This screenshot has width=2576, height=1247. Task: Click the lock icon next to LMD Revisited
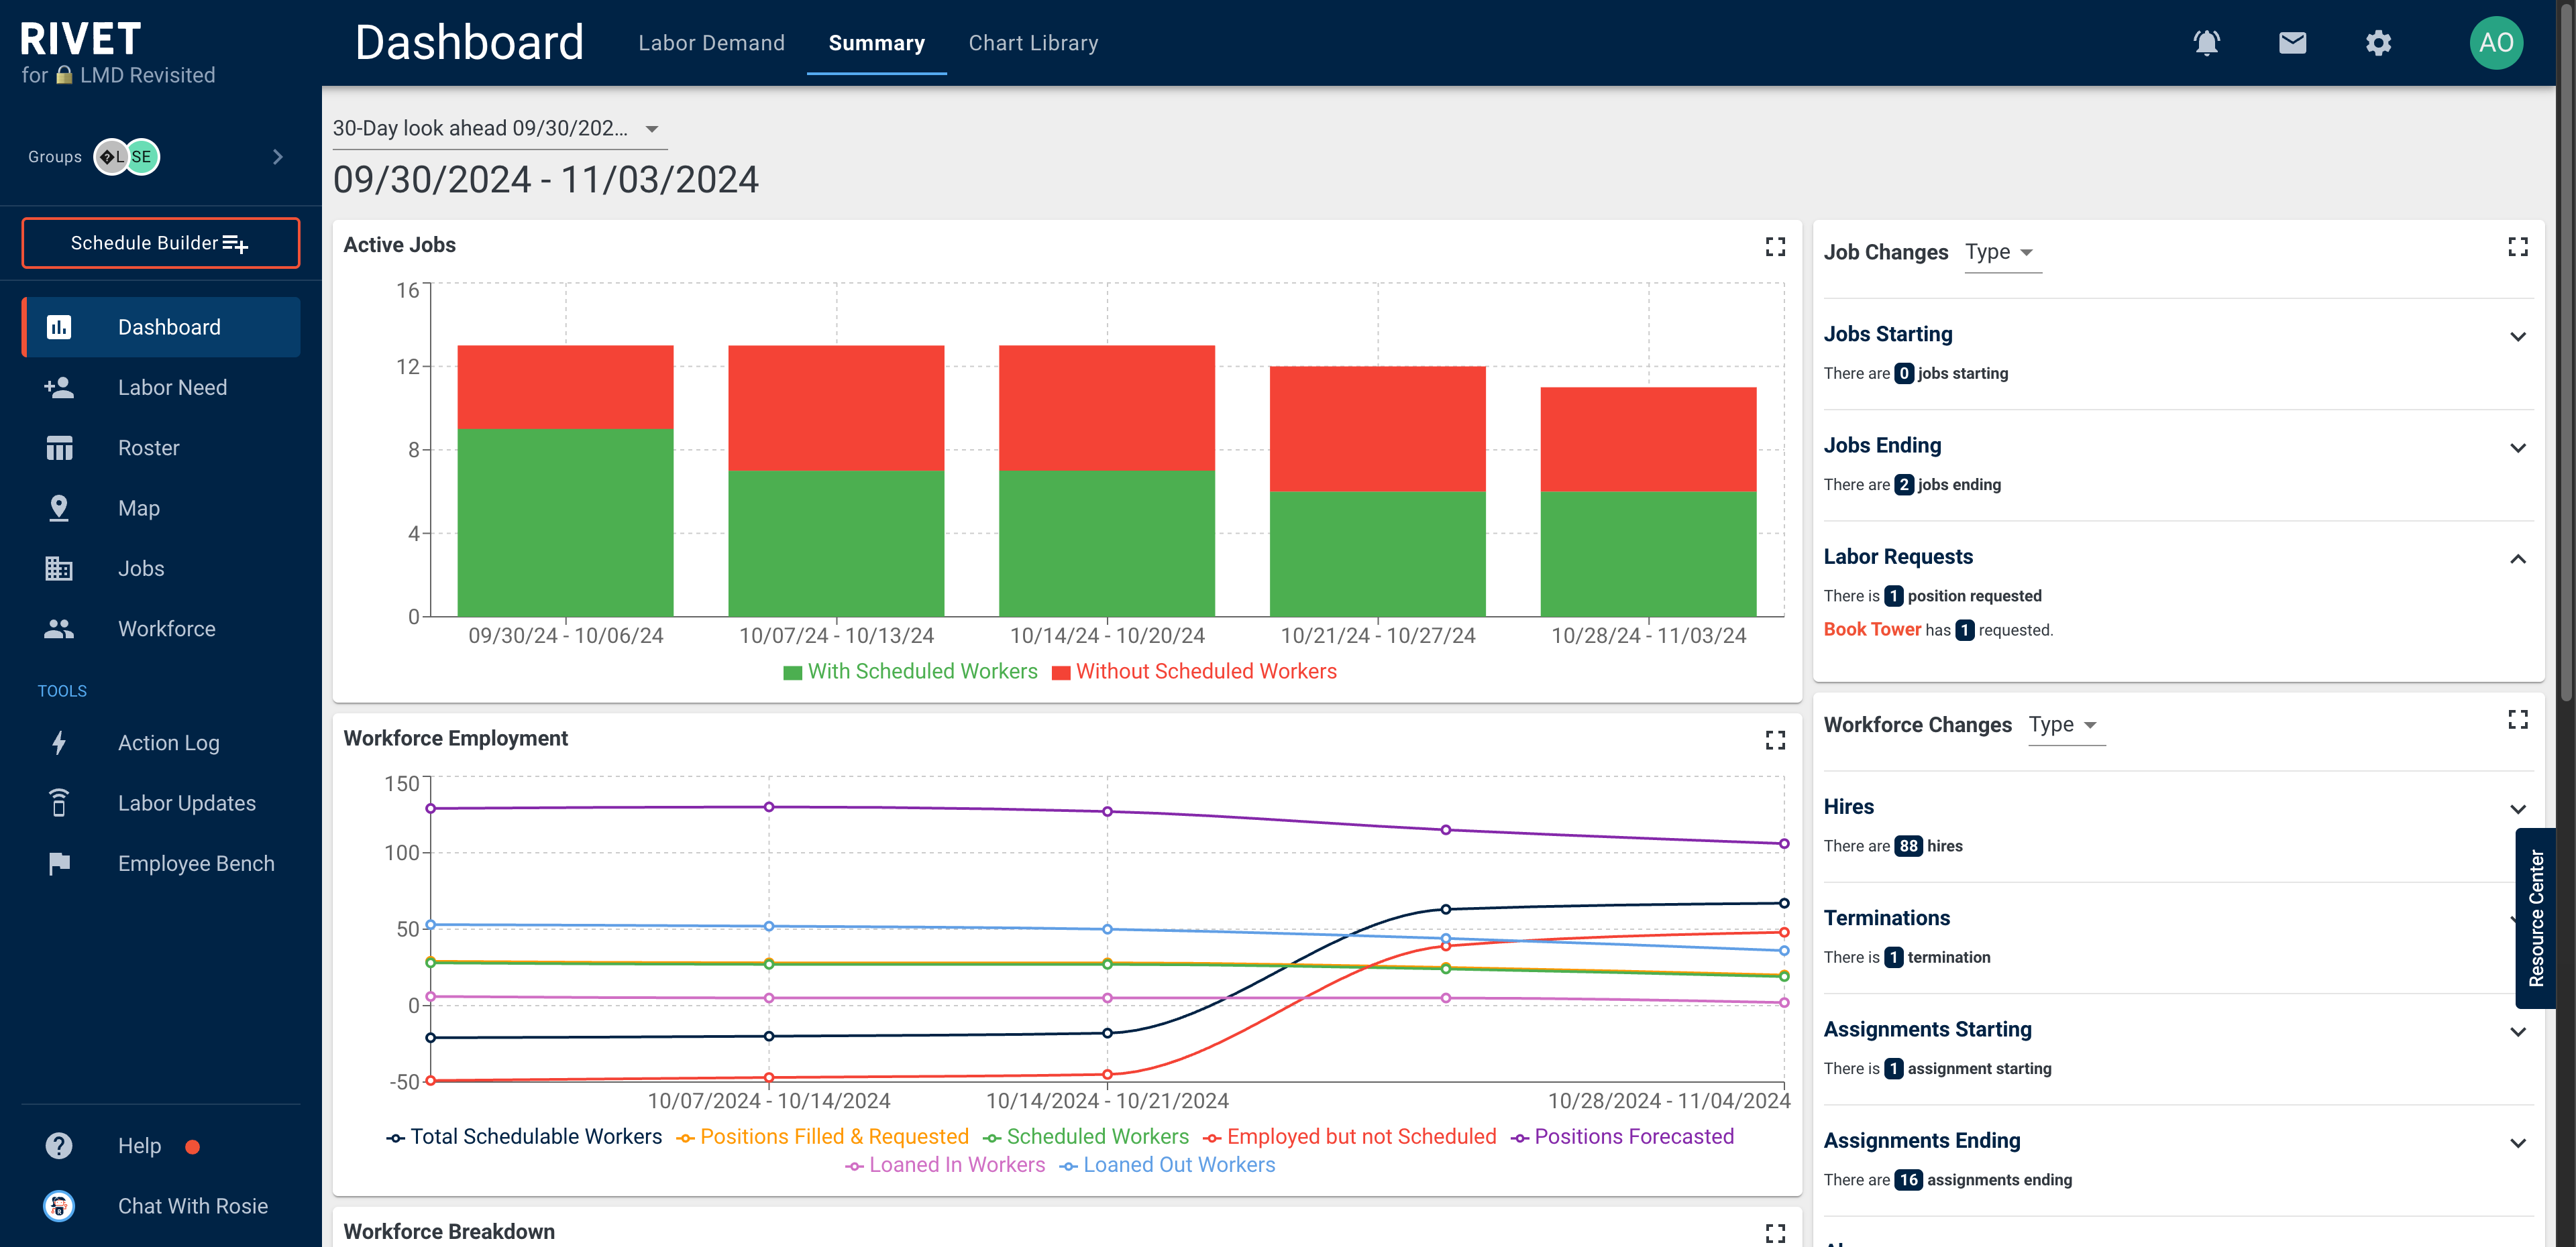click(x=64, y=75)
